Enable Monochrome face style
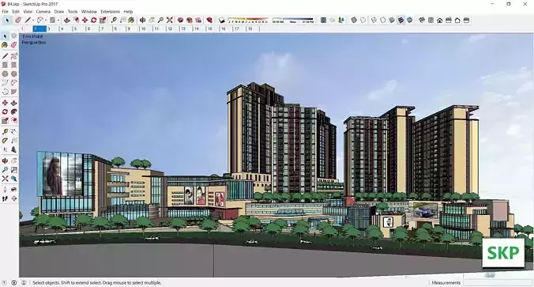Screen dimensions: 534x287 [410, 20]
